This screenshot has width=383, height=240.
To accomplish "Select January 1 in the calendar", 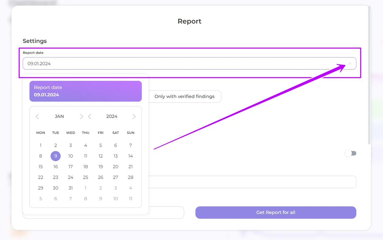I will click(x=41, y=145).
